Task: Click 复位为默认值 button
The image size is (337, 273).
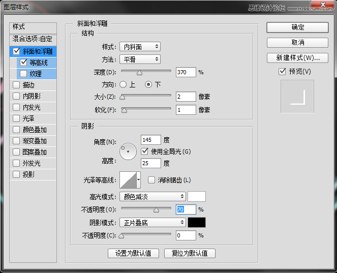Action: (x=190, y=253)
